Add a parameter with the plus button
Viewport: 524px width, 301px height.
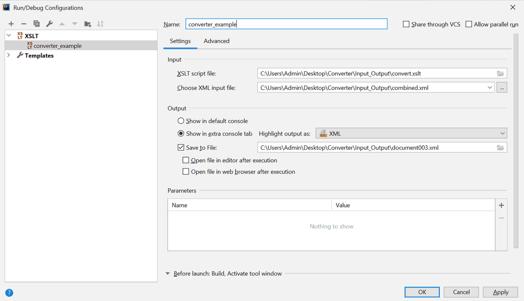click(x=501, y=205)
